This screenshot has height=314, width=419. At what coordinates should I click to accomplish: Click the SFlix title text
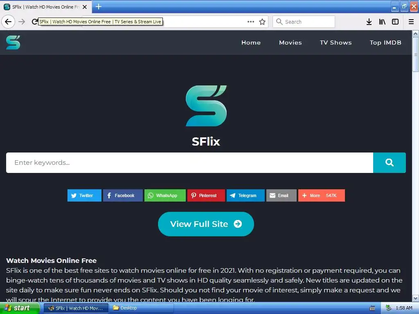click(x=206, y=141)
